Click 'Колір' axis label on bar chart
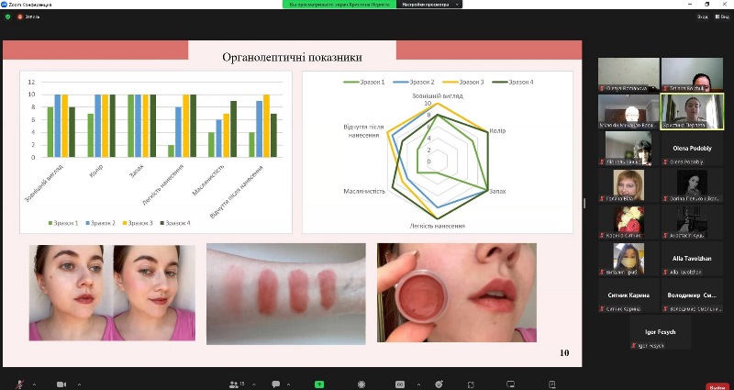Viewport: 734px width, 390px height. pos(96,171)
